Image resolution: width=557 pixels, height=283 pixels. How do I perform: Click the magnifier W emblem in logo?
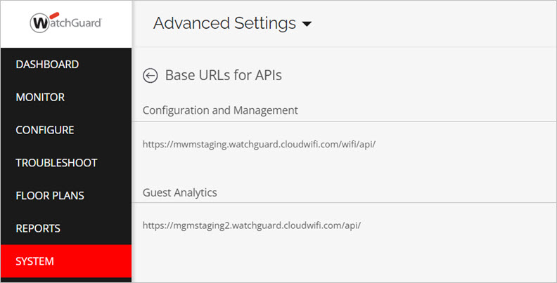[40, 24]
